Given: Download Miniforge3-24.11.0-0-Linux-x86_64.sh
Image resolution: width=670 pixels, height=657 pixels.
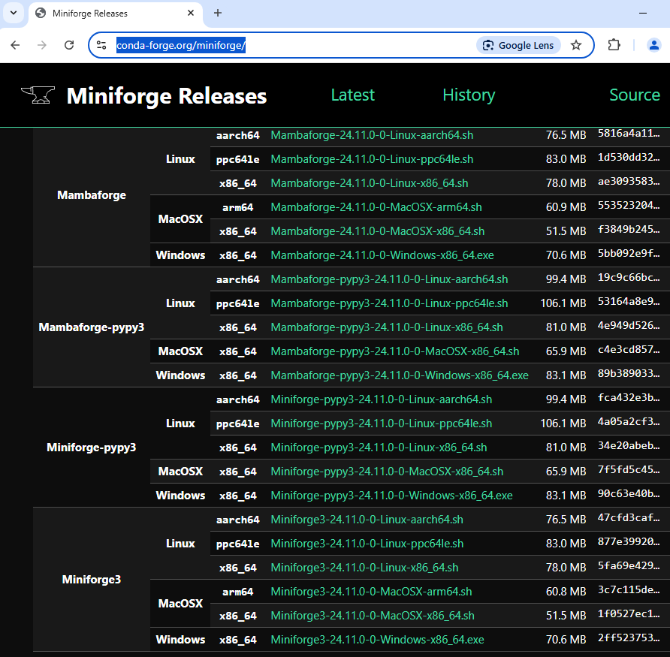Looking at the screenshot, I should pyautogui.click(x=364, y=568).
